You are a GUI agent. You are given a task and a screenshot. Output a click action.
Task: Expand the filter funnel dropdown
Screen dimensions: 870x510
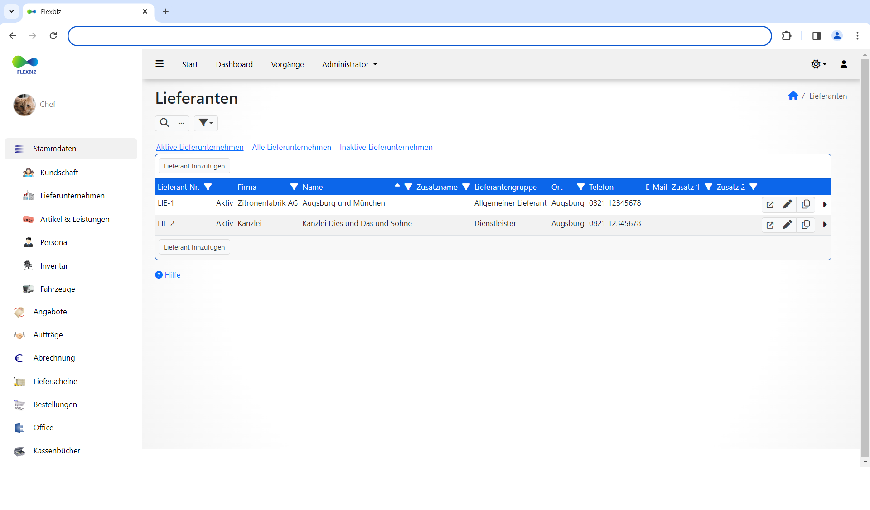(x=206, y=123)
